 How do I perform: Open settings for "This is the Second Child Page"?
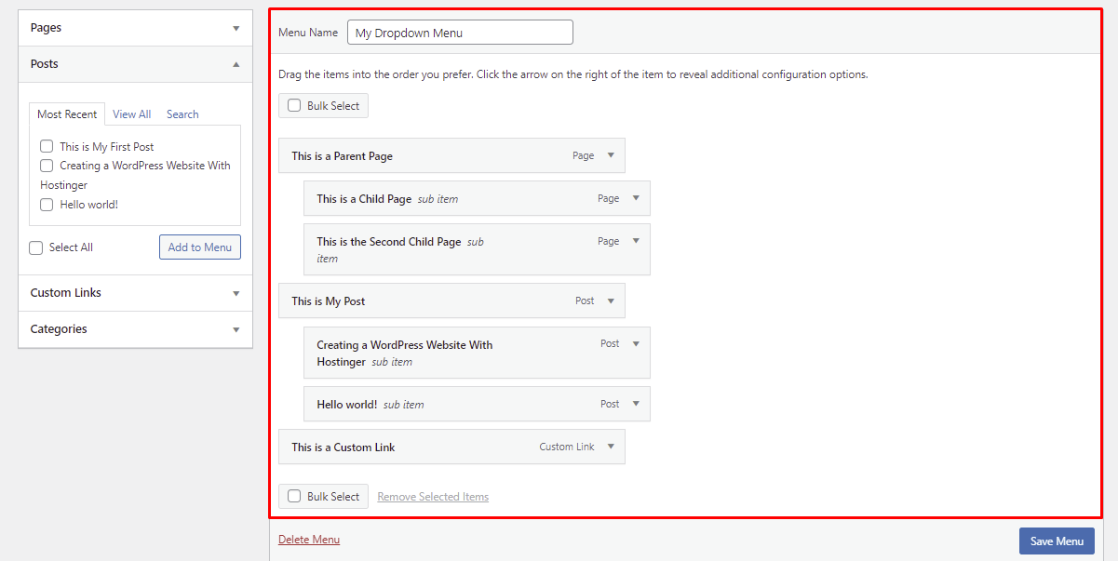click(635, 240)
